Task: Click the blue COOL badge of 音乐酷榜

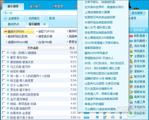Action: (x=131, y=41)
